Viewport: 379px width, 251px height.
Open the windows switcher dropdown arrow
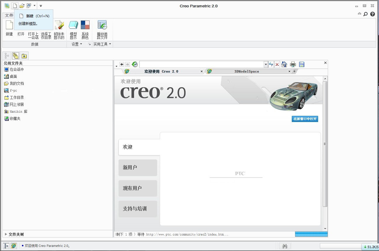point(35,6)
